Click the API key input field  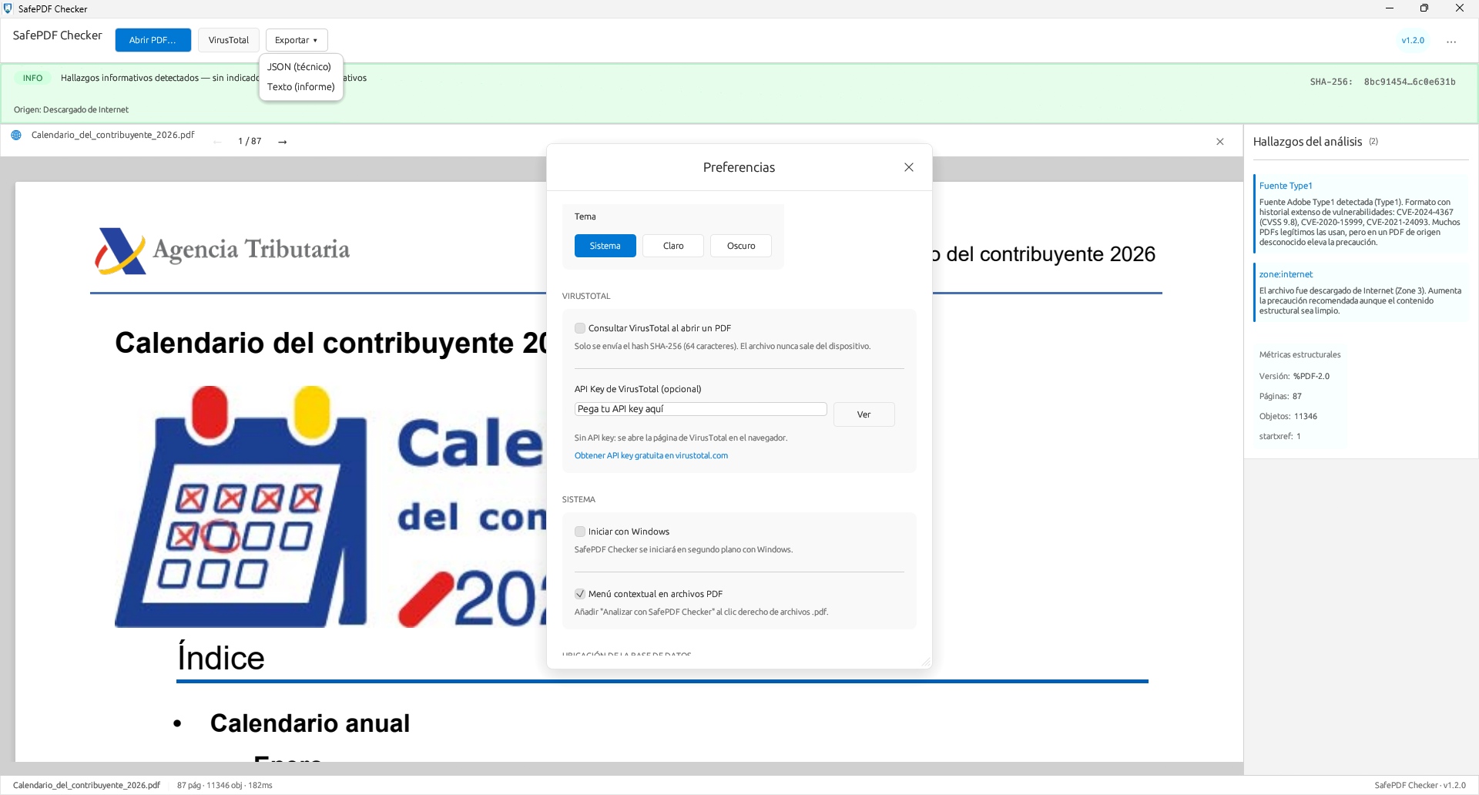pyautogui.click(x=700, y=409)
